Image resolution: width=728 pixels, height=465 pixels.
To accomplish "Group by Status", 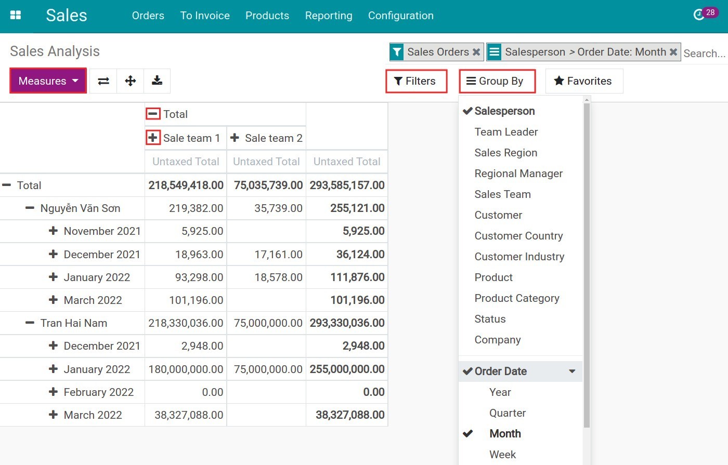I will pos(521,319).
